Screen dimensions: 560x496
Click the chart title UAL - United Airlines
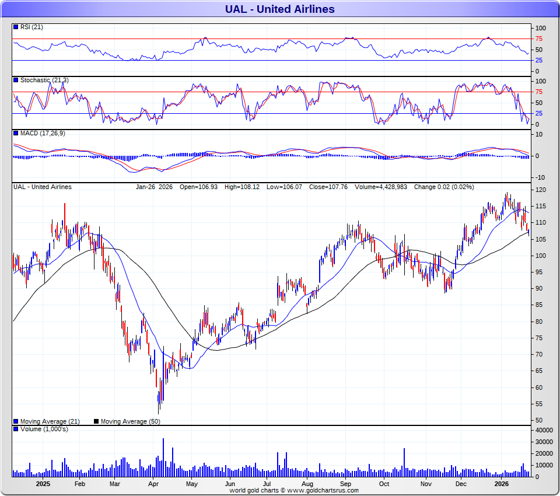(x=279, y=9)
